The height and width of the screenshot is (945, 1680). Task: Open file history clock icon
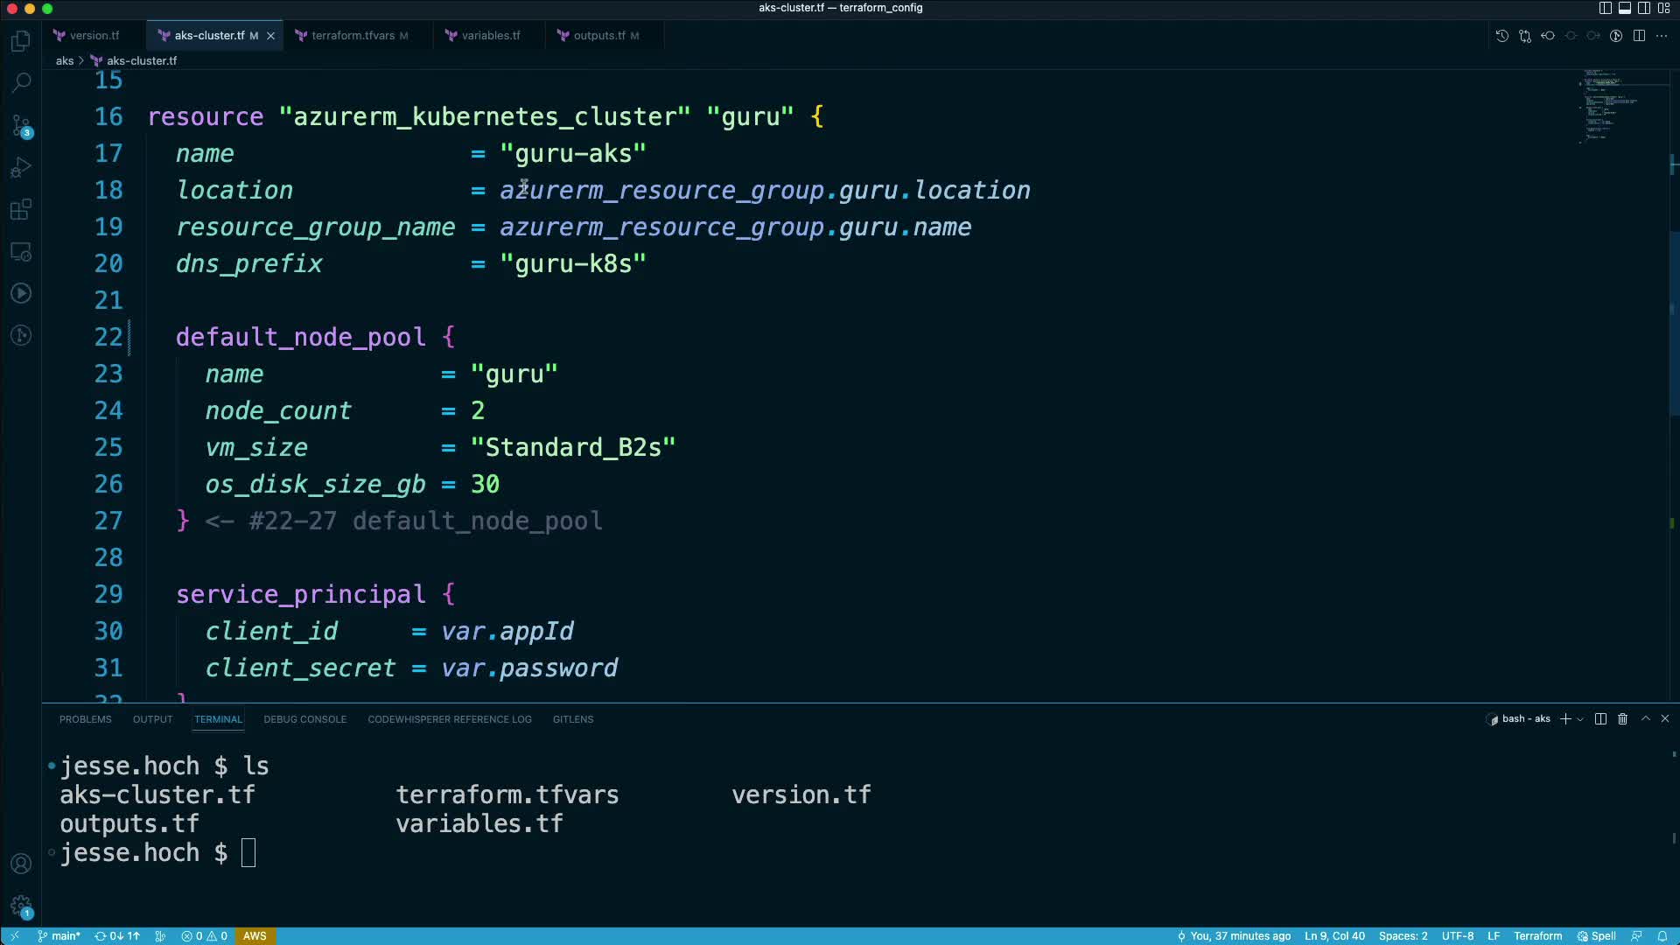click(x=1501, y=36)
